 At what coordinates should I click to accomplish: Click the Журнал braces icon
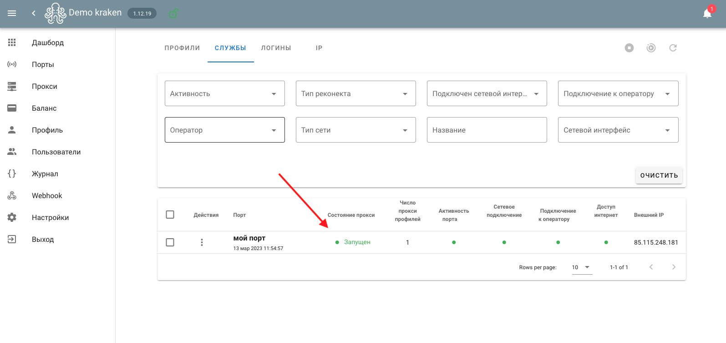pyautogui.click(x=12, y=174)
